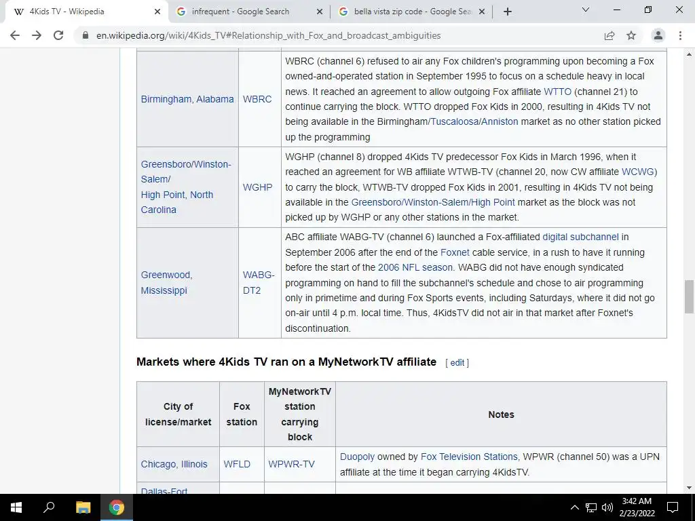Open WBRC station link
This screenshot has width=695, height=521.
click(257, 99)
